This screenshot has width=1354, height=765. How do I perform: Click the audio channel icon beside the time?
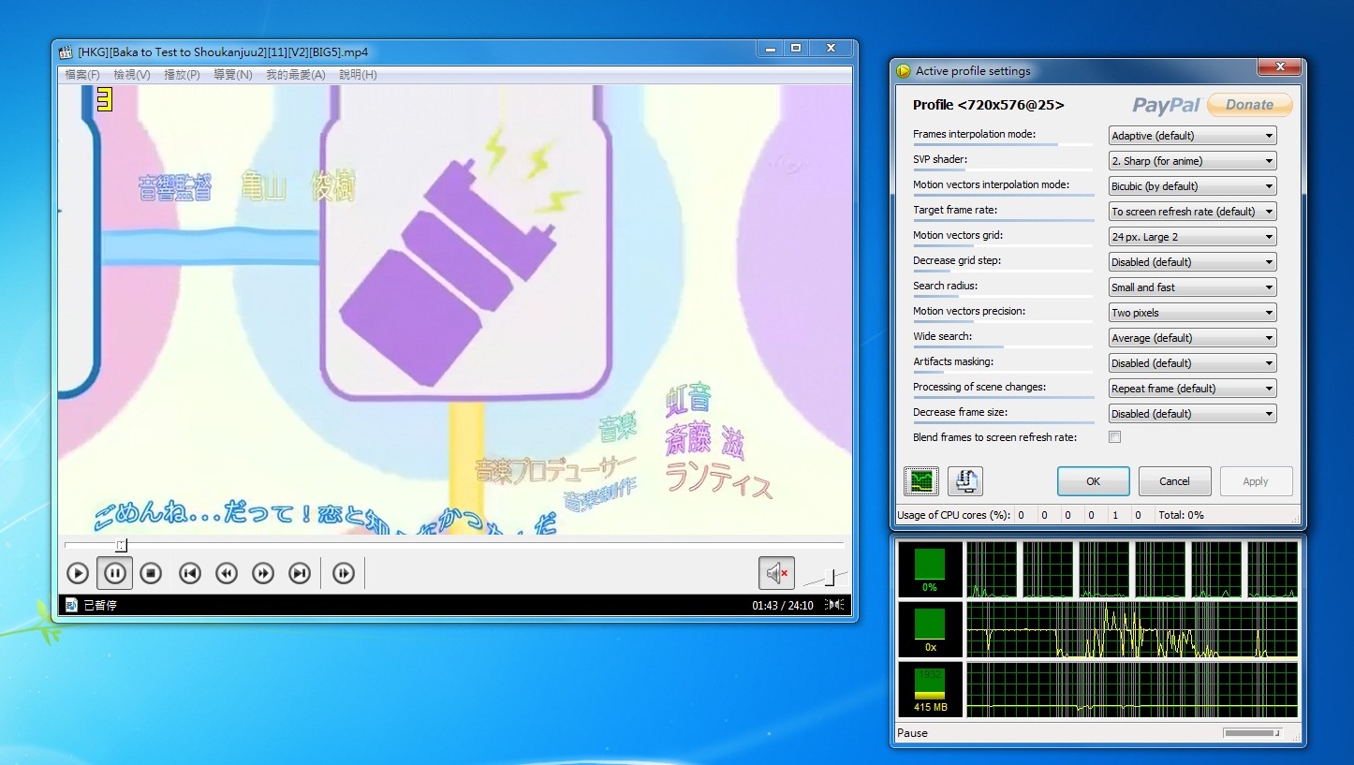click(x=834, y=605)
